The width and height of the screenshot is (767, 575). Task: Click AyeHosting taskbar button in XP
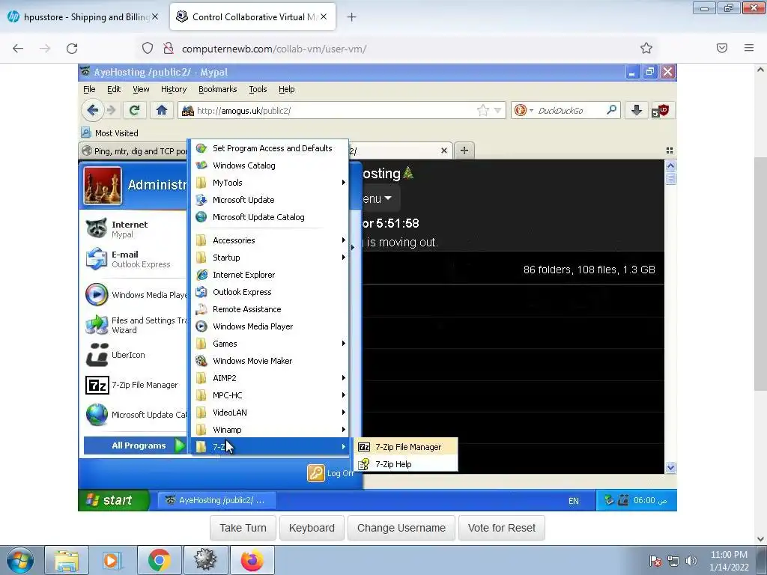click(216, 500)
